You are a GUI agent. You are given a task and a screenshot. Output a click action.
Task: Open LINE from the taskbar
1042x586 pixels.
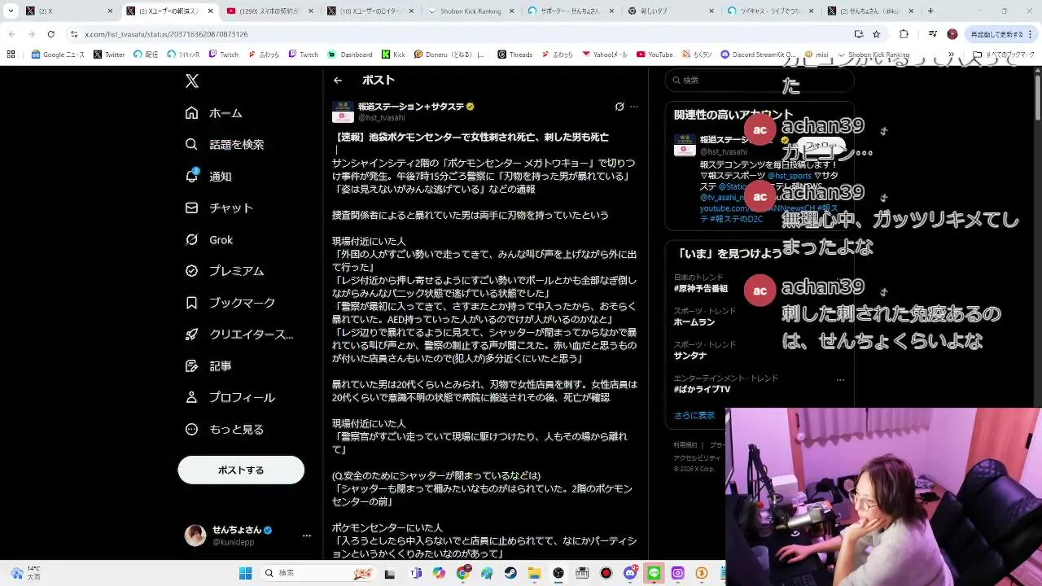[654, 573]
